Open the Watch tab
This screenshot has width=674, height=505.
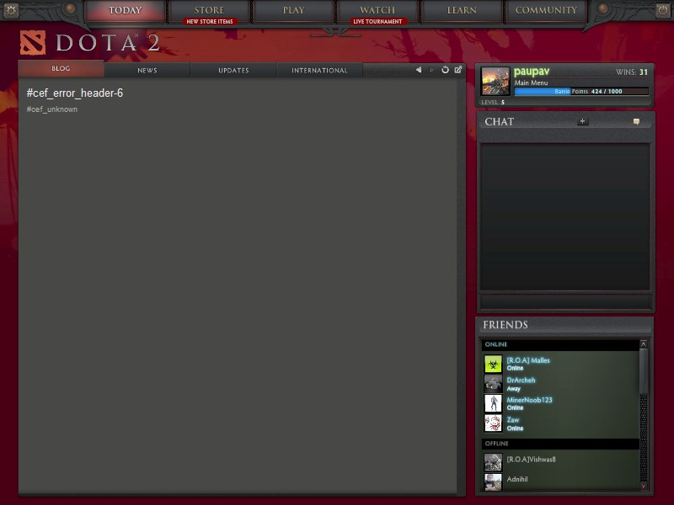coord(377,11)
